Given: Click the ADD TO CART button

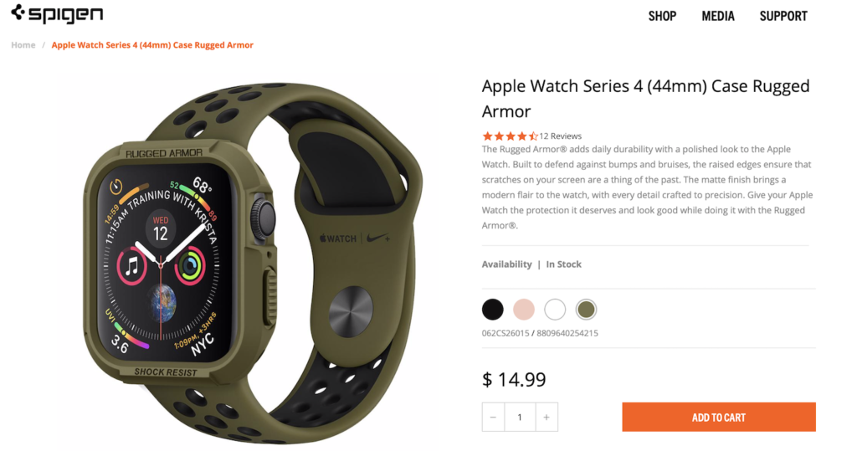Looking at the screenshot, I should 719,417.
